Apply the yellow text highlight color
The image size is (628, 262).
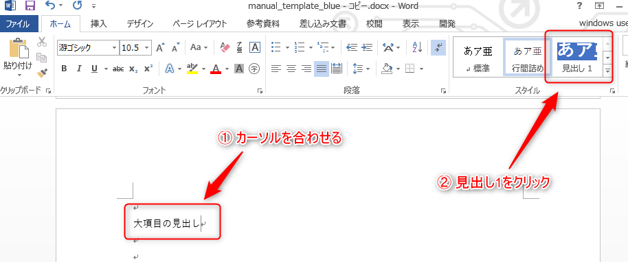[192, 69]
